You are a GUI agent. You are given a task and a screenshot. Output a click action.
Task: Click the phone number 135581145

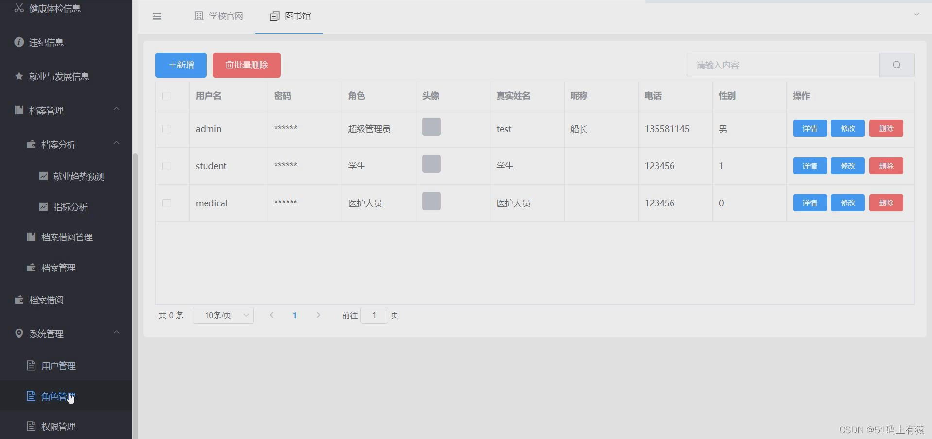667,129
